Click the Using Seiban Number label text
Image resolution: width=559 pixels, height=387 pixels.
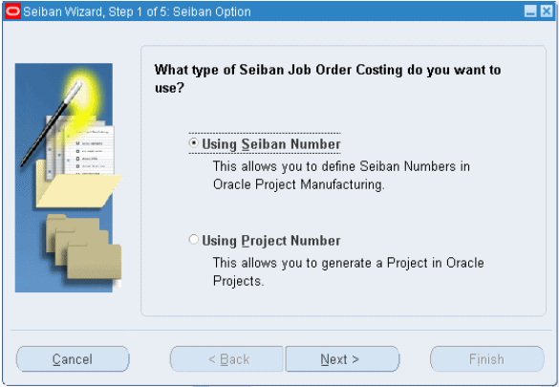pos(271,144)
